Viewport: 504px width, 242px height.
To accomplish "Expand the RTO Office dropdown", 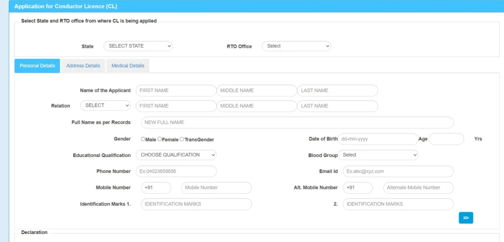I will tap(296, 46).
